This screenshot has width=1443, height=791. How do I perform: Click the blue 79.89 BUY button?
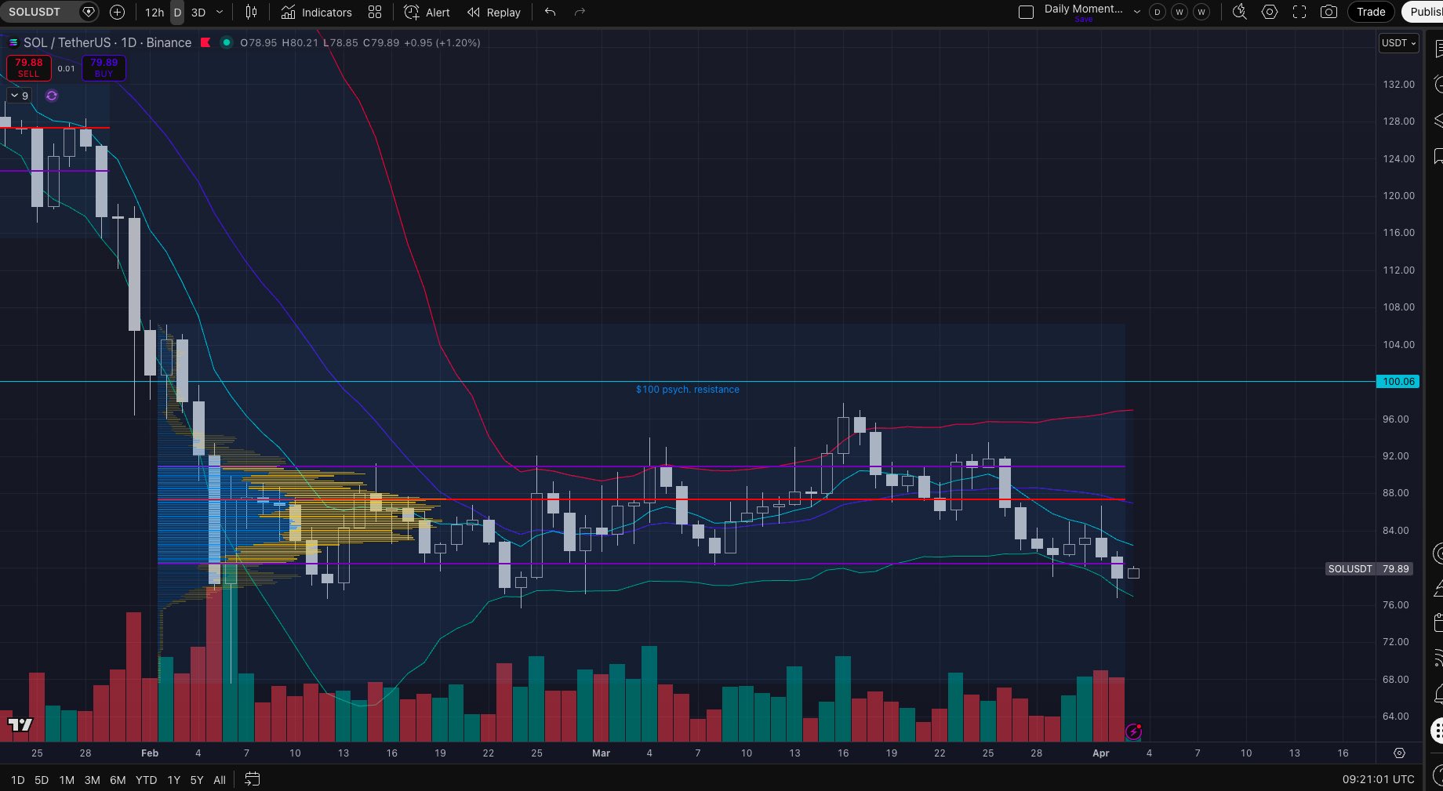tap(104, 68)
